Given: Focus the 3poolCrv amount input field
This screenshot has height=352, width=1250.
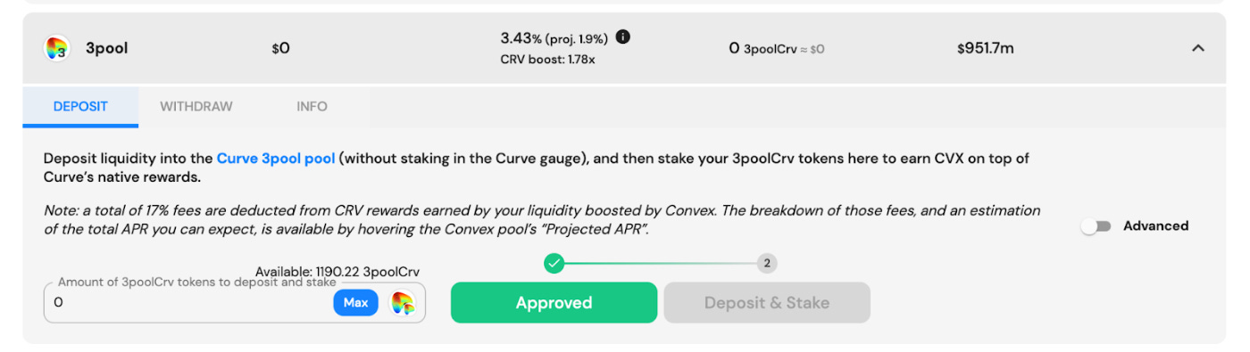Looking at the screenshot, I should click(x=187, y=303).
